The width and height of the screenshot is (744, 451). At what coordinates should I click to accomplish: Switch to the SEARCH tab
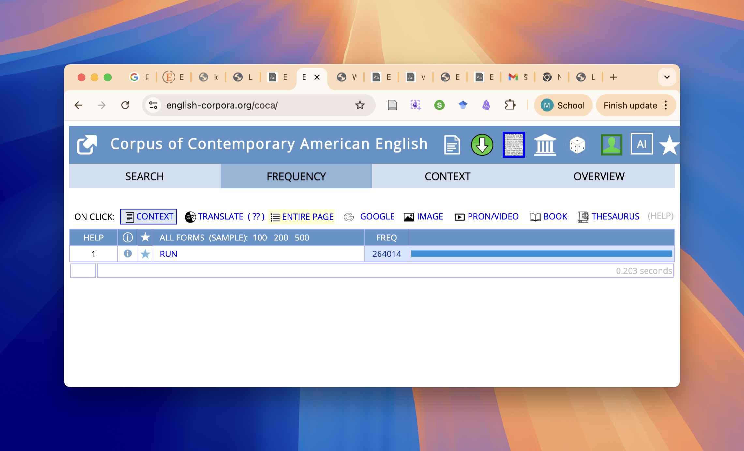coord(145,176)
